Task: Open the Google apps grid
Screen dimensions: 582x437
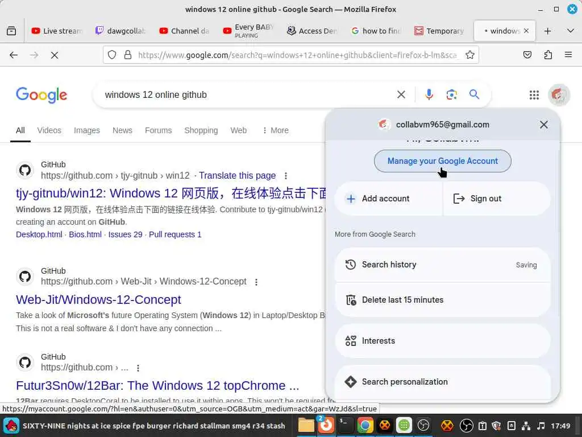Action: [534, 95]
